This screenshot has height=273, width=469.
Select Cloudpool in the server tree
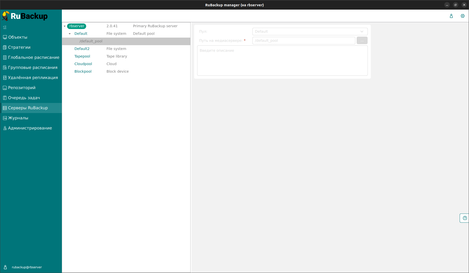(x=83, y=64)
